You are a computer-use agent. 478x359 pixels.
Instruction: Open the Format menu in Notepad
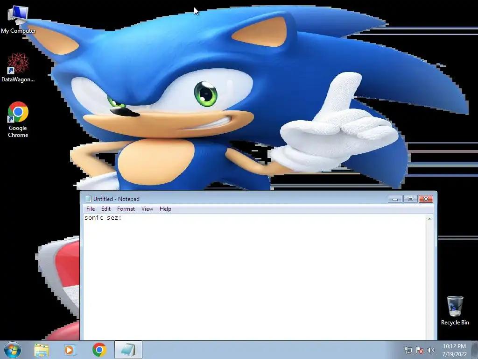pyautogui.click(x=126, y=209)
